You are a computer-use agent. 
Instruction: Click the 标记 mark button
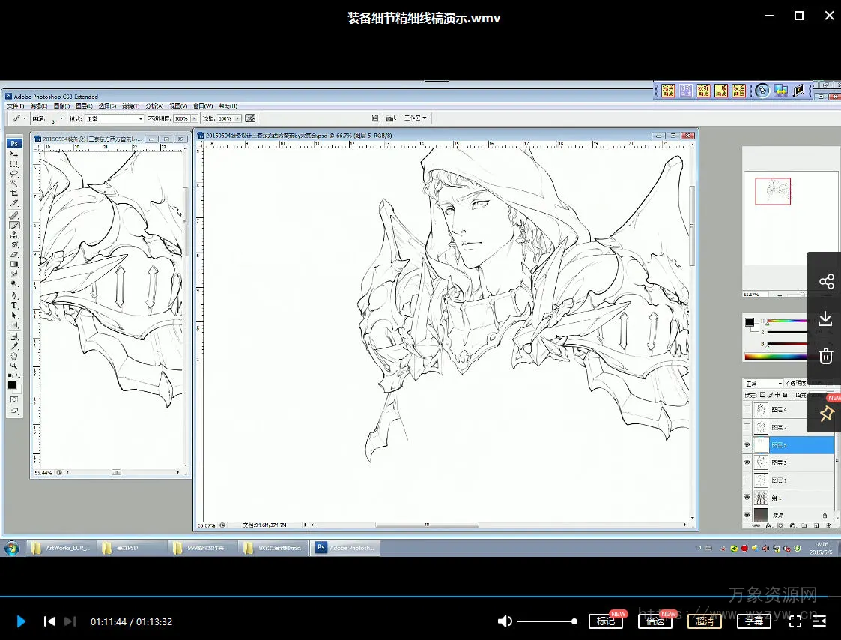605,621
